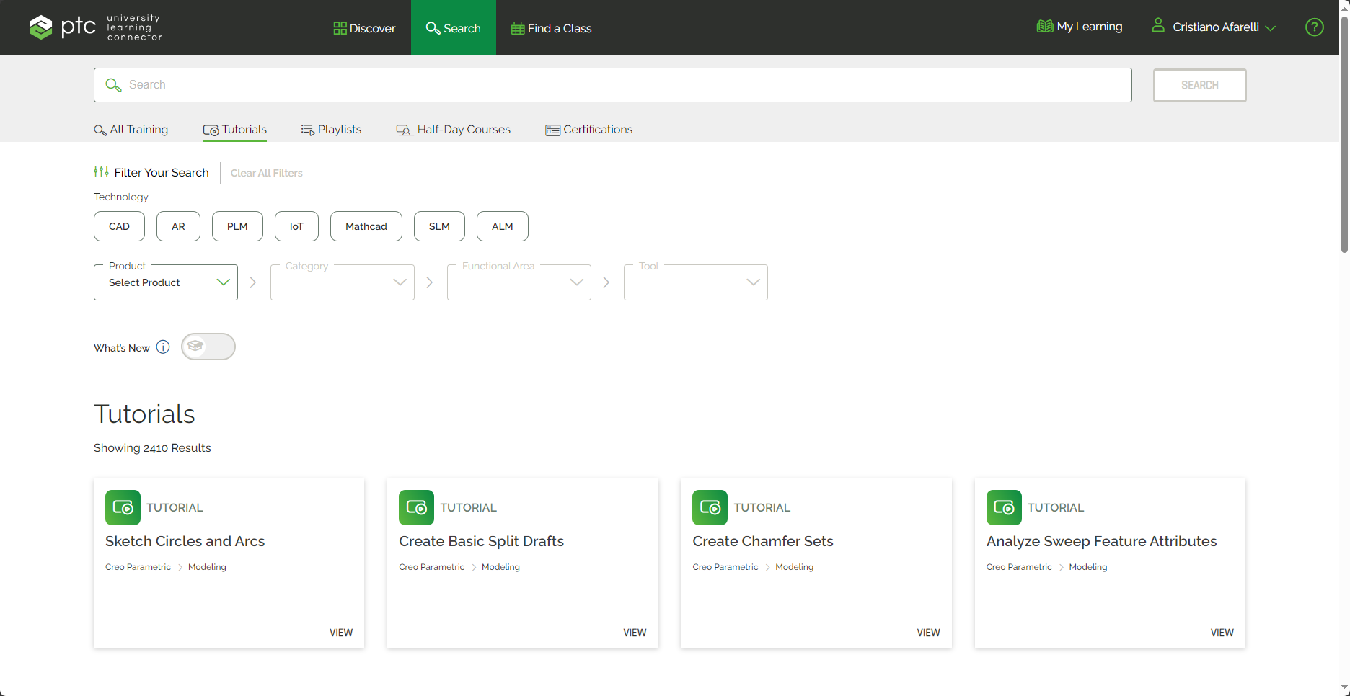Click the tutorial icon on Sketch Circles and Arcs card
The height and width of the screenshot is (696, 1350).
123,507
